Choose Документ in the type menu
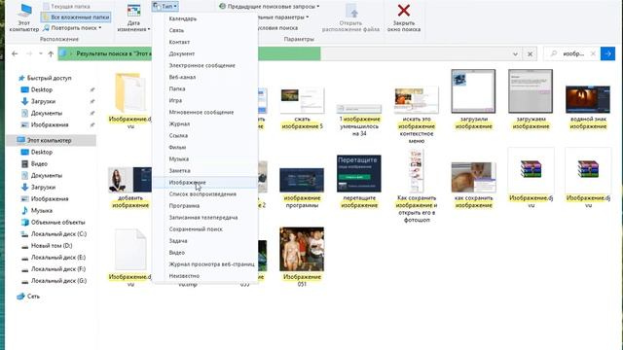 coord(205,53)
